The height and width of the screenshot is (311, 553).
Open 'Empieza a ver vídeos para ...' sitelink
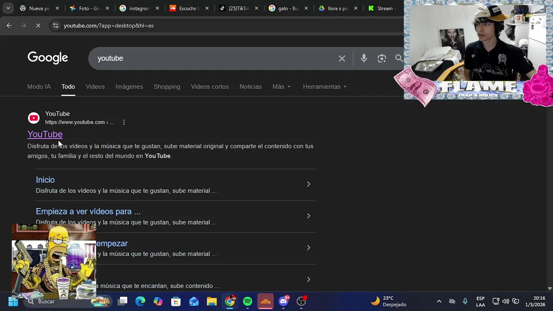pos(88,212)
